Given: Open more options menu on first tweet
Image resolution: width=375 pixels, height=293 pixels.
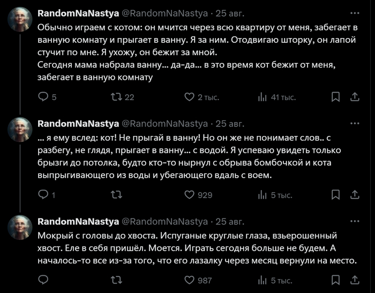Looking at the screenshot, I should pyautogui.click(x=355, y=13).
